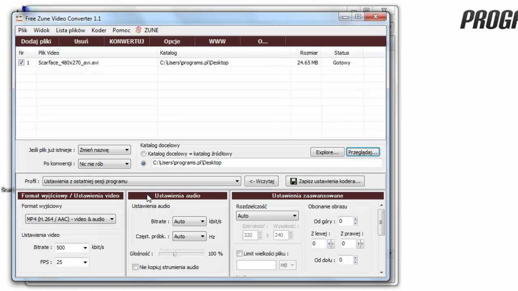Screen dimensions: 518x291
Task: Click the Katalog column header
Action: point(224,53)
